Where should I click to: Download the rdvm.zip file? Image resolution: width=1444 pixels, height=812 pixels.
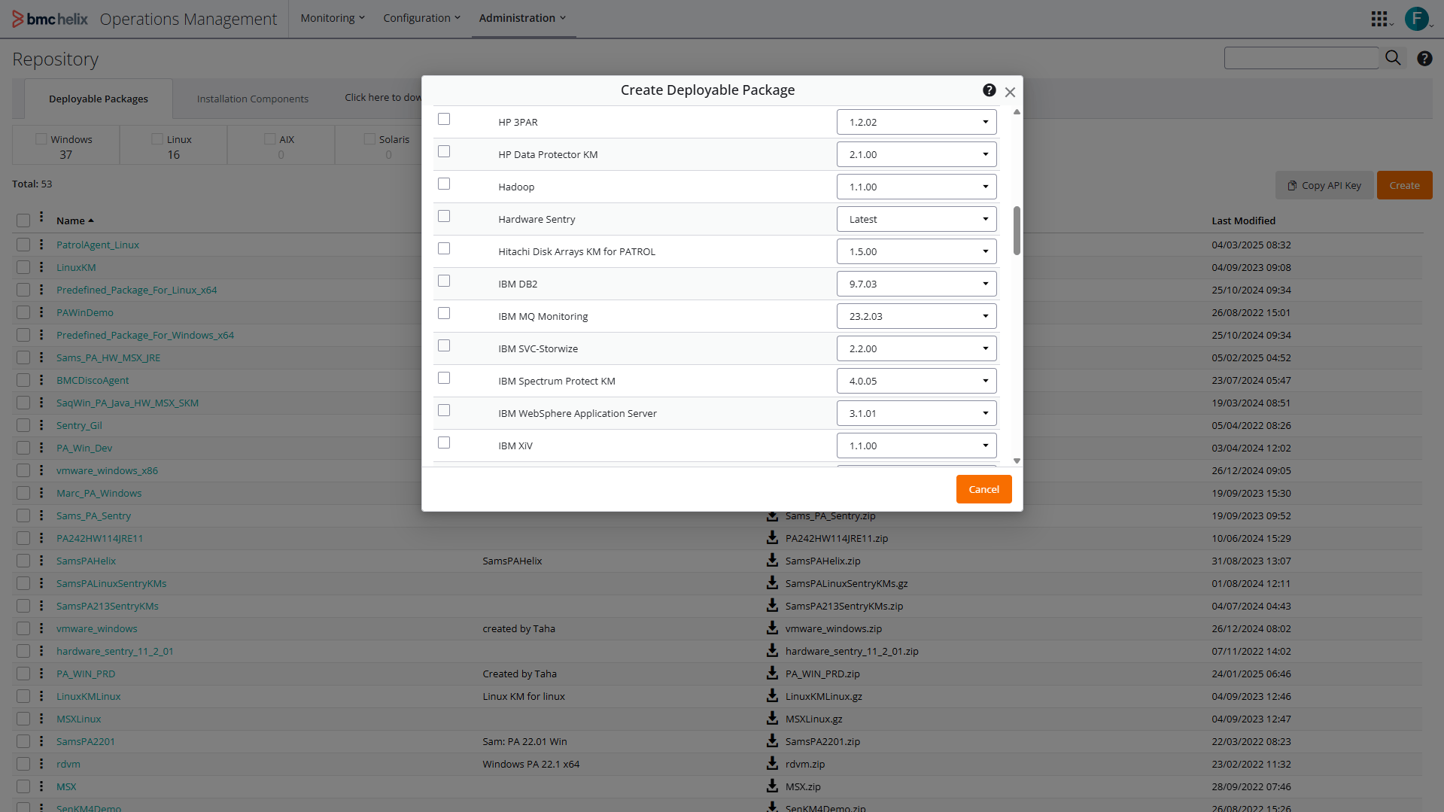pyautogui.click(x=772, y=763)
